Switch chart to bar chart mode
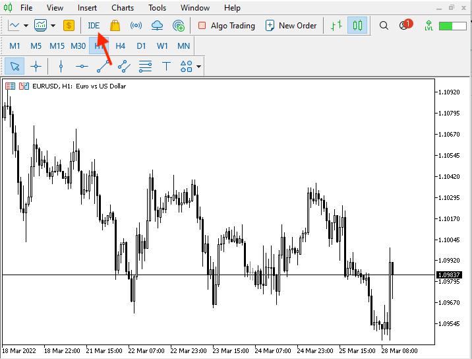The width and height of the screenshot is (472, 359). click(x=336, y=26)
